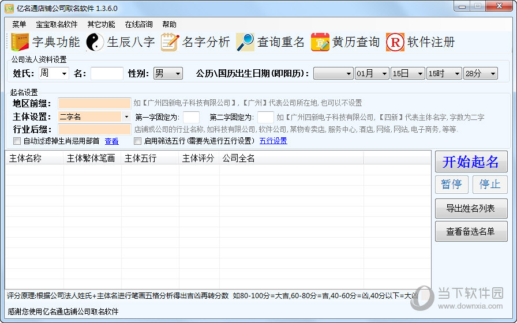The height and width of the screenshot is (323, 517).
Task: Open the 在线咨询 menu
Action: coord(139,24)
